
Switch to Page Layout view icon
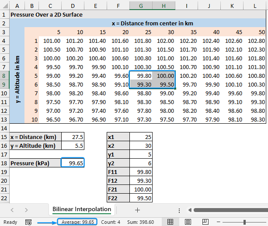188,222
